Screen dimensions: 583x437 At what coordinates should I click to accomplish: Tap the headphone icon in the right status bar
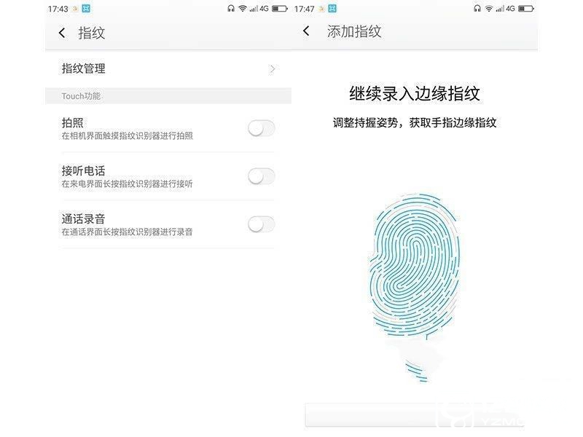point(477,9)
